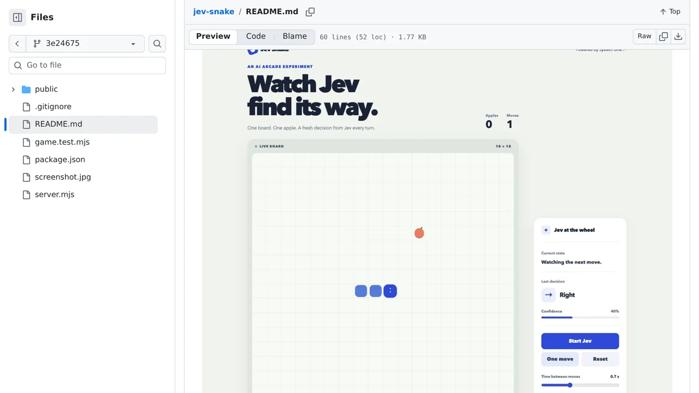Switch to the Blame tab

click(294, 37)
